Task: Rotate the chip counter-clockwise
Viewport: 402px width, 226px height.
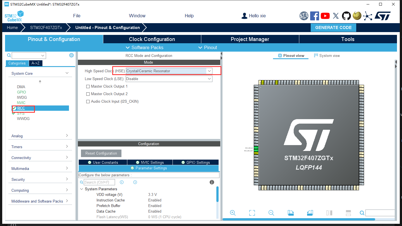Action: pyautogui.click(x=310, y=213)
